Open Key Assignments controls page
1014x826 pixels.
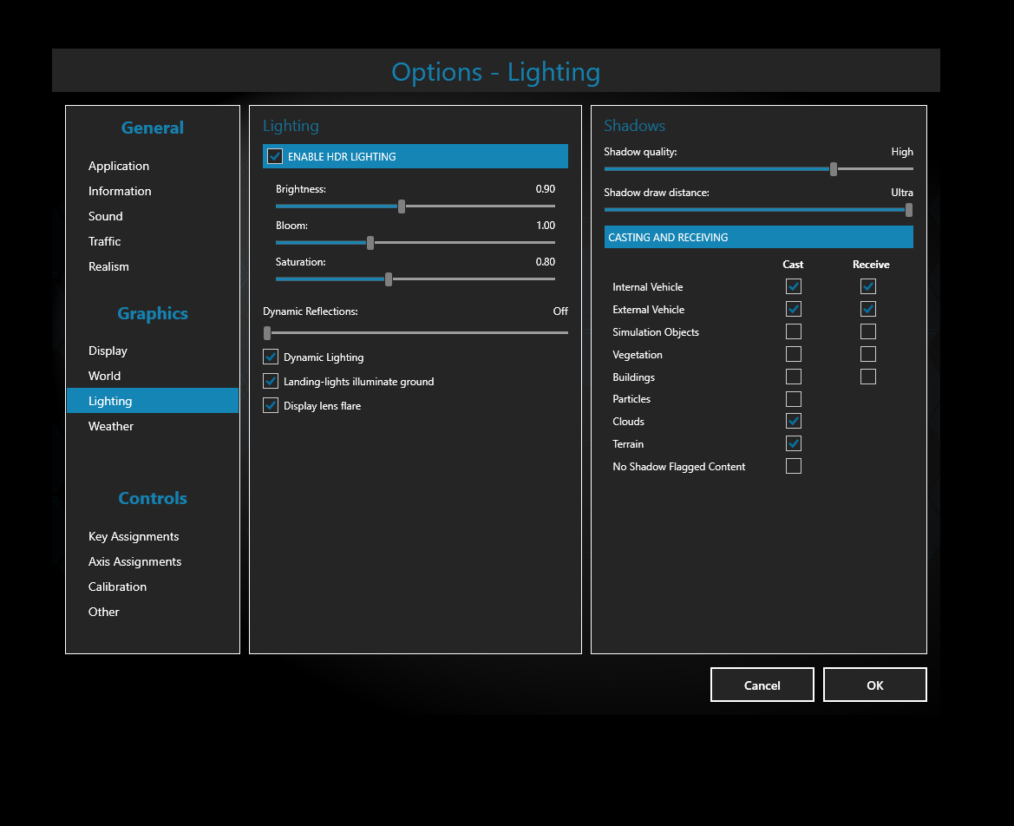coord(134,537)
